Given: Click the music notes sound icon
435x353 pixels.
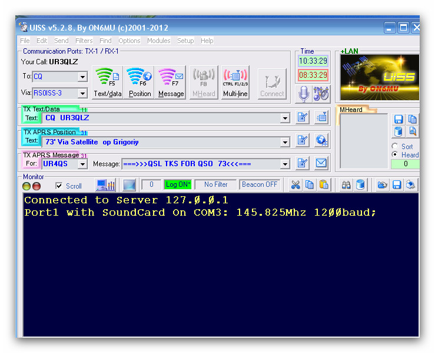Looking at the screenshot, I should [x=321, y=94].
